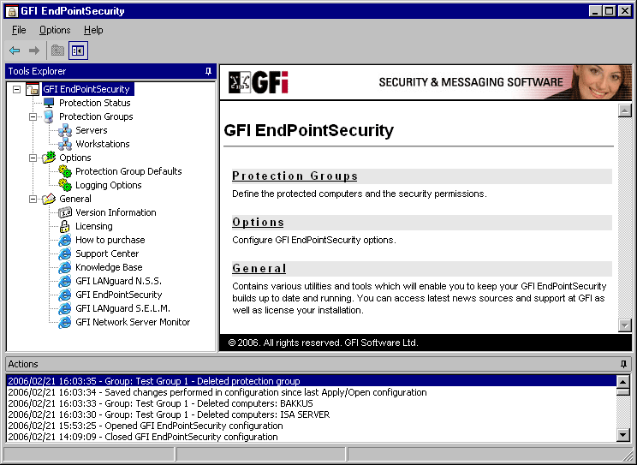The width and height of the screenshot is (637, 465).
Task: Pin or unpin the Tools Explorer panel
Action: pyautogui.click(x=208, y=71)
